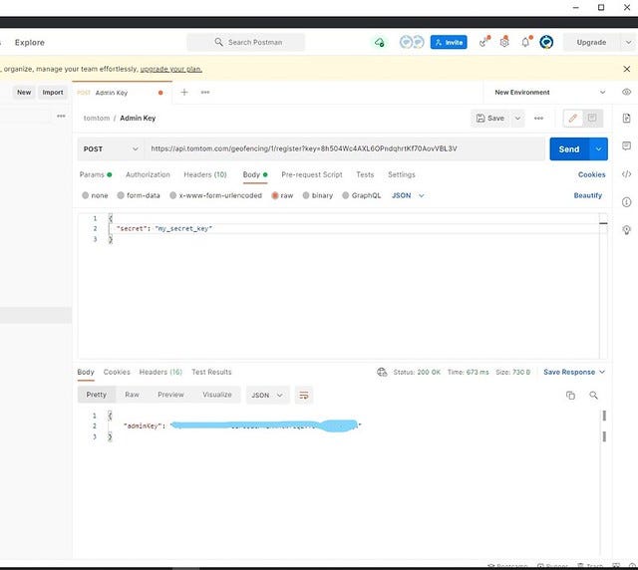Image resolution: width=638 pixels, height=570 pixels.
Task: Click the Save floppy disk button
Action: pyautogui.click(x=489, y=118)
